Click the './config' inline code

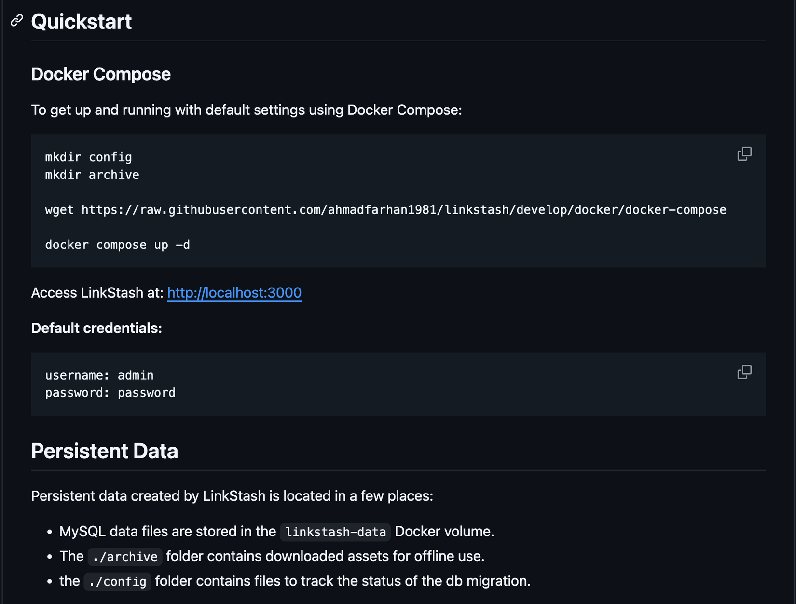[x=118, y=581]
